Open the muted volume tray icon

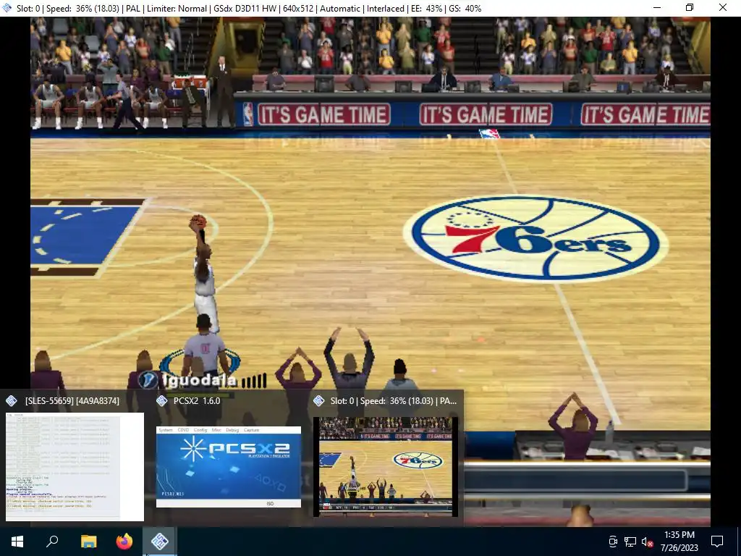pos(647,542)
